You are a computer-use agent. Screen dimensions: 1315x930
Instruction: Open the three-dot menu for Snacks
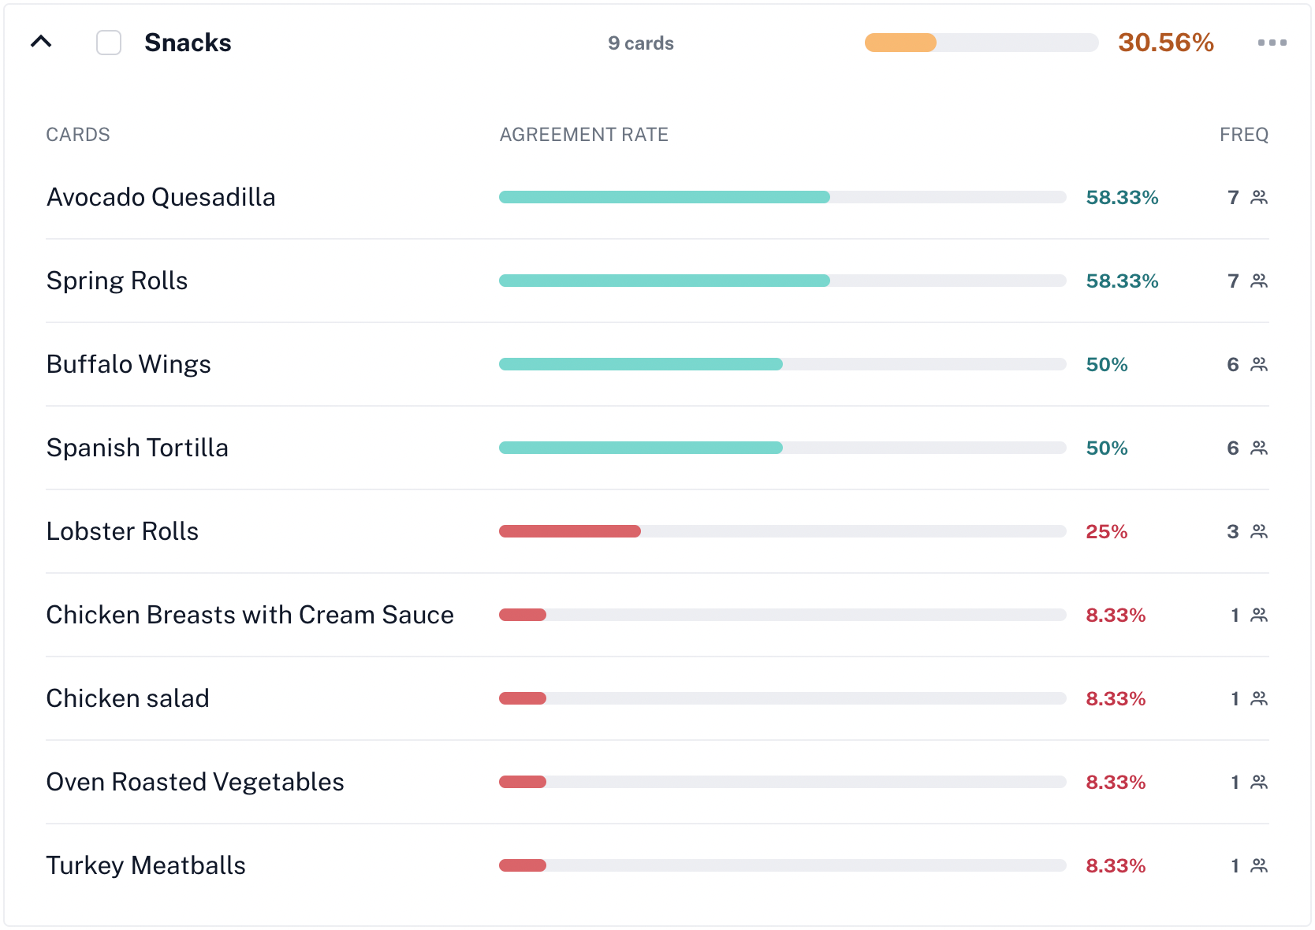[x=1272, y=43]
